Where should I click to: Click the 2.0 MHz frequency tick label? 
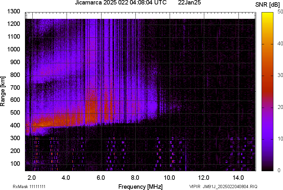[31, 177]
